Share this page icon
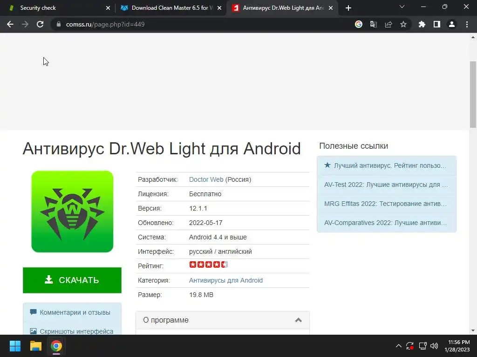Screen dimensions: 477x357 [x=388, y=24]
